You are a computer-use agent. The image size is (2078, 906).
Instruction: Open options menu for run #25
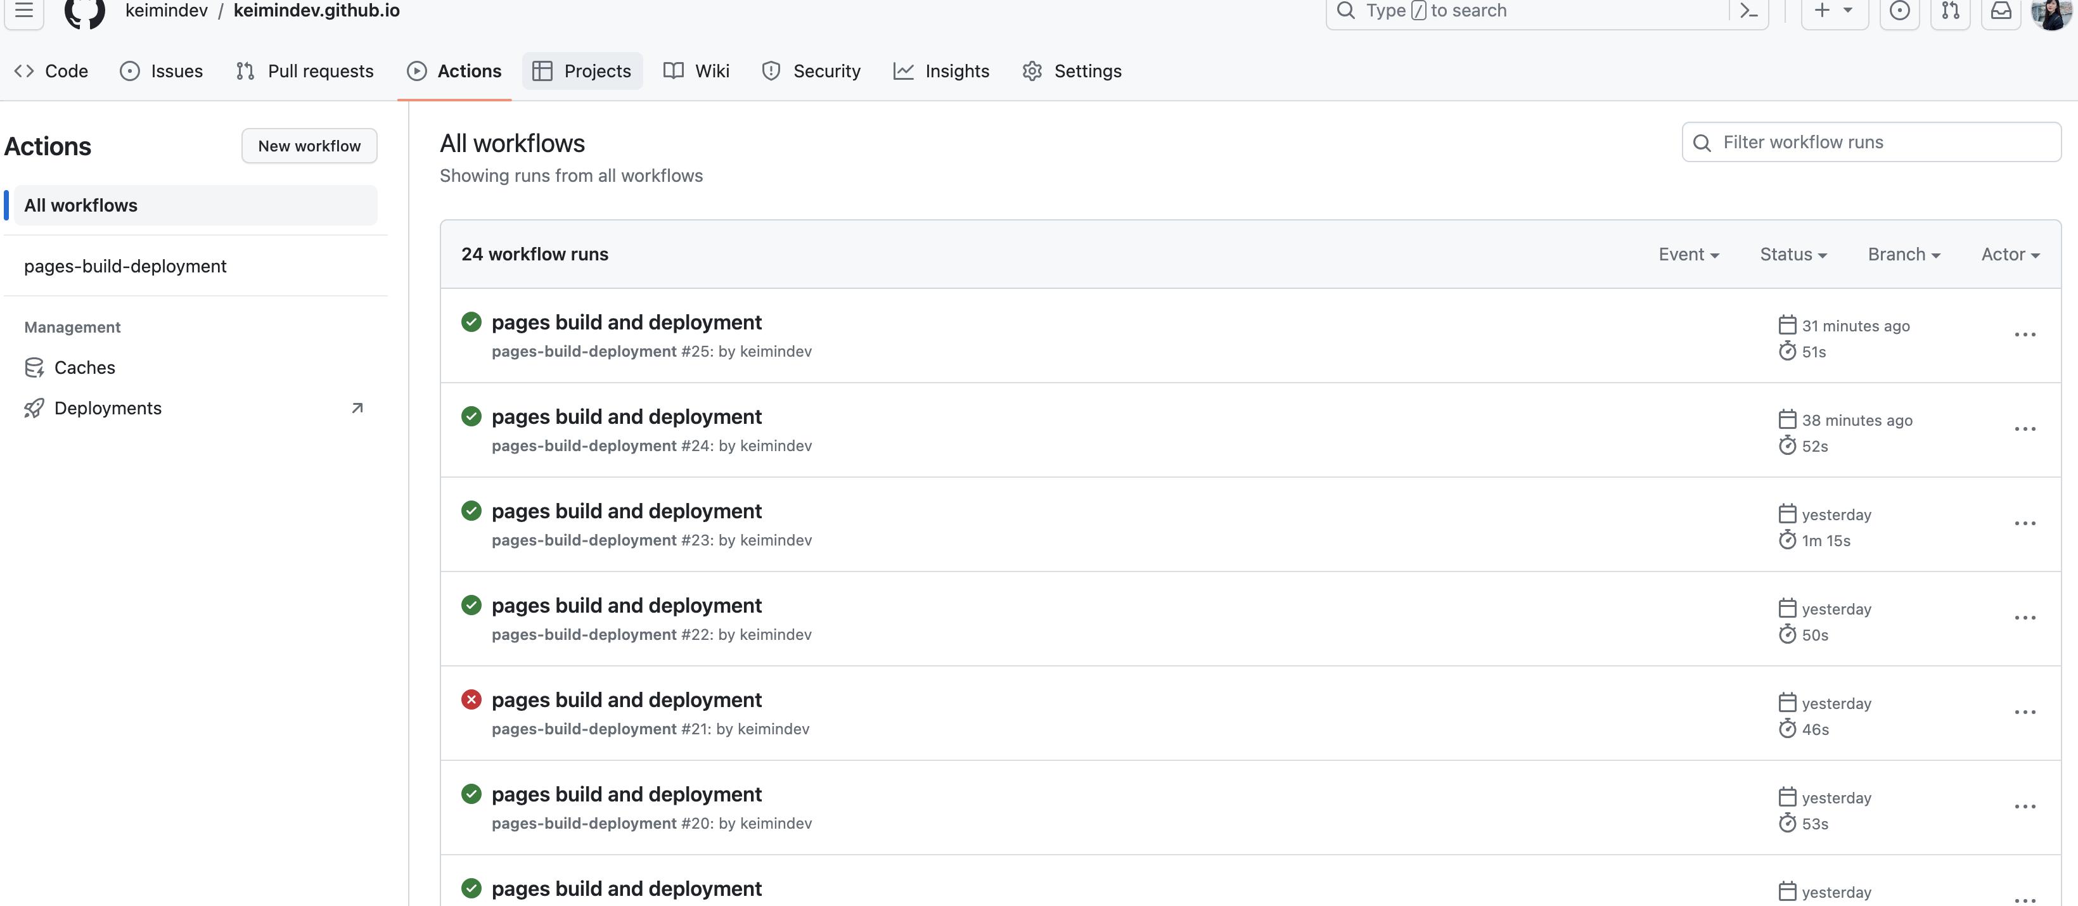[x=2025, y=335]
